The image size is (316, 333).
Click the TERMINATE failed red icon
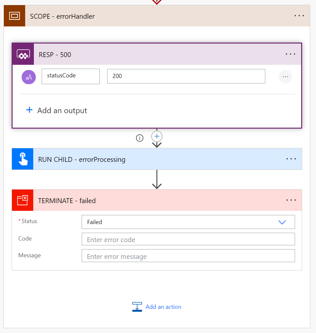[x=23, y=200]
